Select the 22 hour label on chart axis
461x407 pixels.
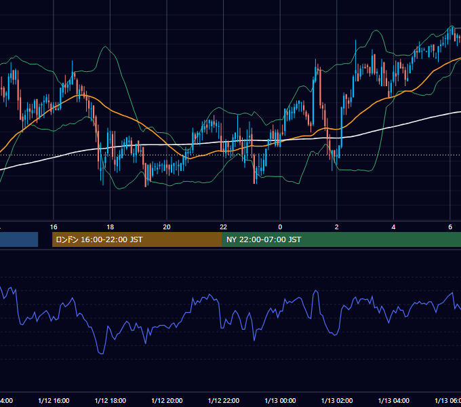[x=224, y=227]
